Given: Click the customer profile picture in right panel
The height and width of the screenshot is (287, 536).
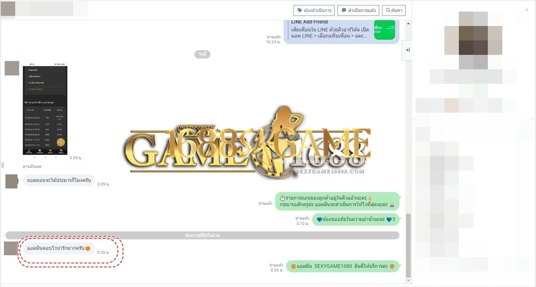Looking at the screenshot, I should point(473,40).
